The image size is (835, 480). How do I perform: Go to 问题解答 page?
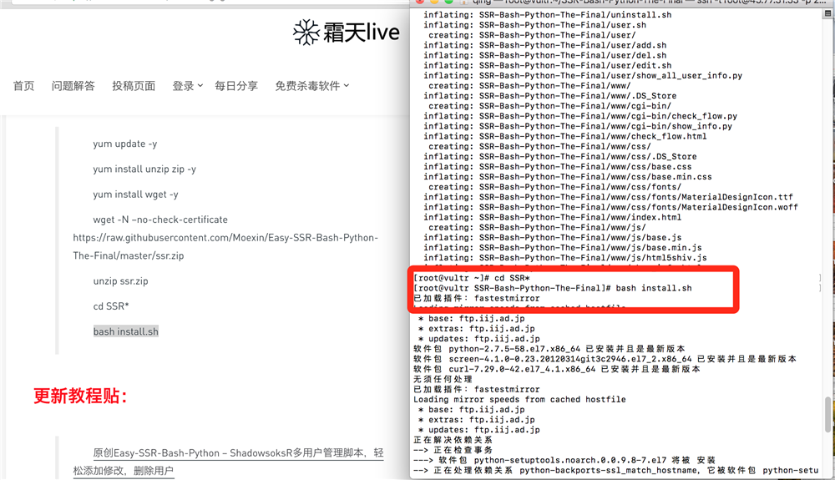73,86
